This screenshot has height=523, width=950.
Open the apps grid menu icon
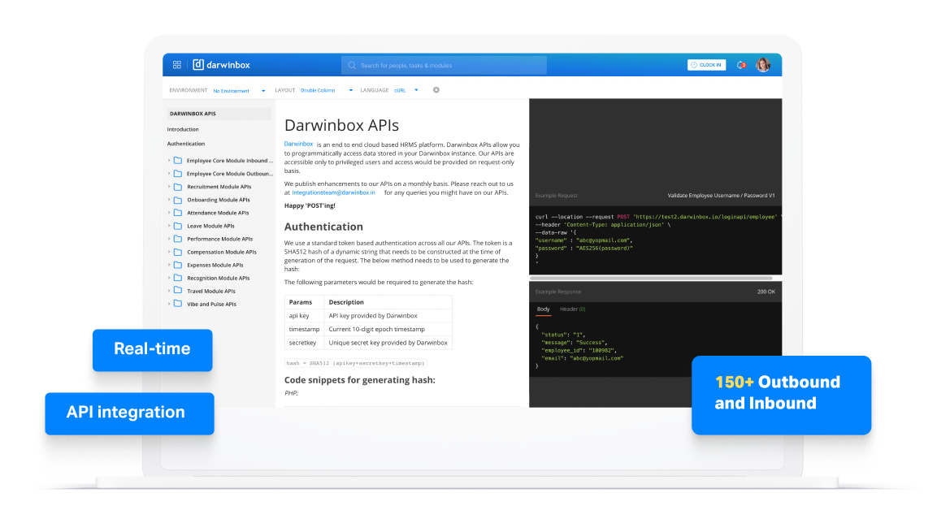click(x=177, y=65)
